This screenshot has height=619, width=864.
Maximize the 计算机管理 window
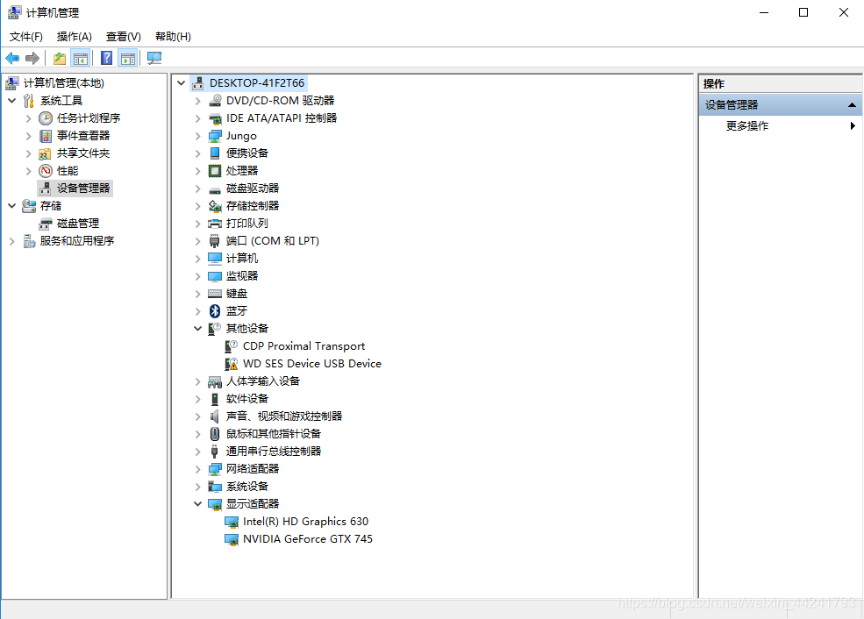click(x=803, y=12)
